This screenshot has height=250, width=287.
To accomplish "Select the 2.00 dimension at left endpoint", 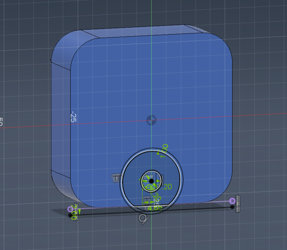I will pos(74,212).
